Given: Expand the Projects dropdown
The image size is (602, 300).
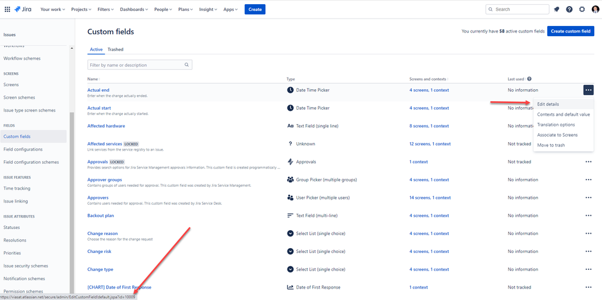Looking at the screenshot, I should 81,9.
